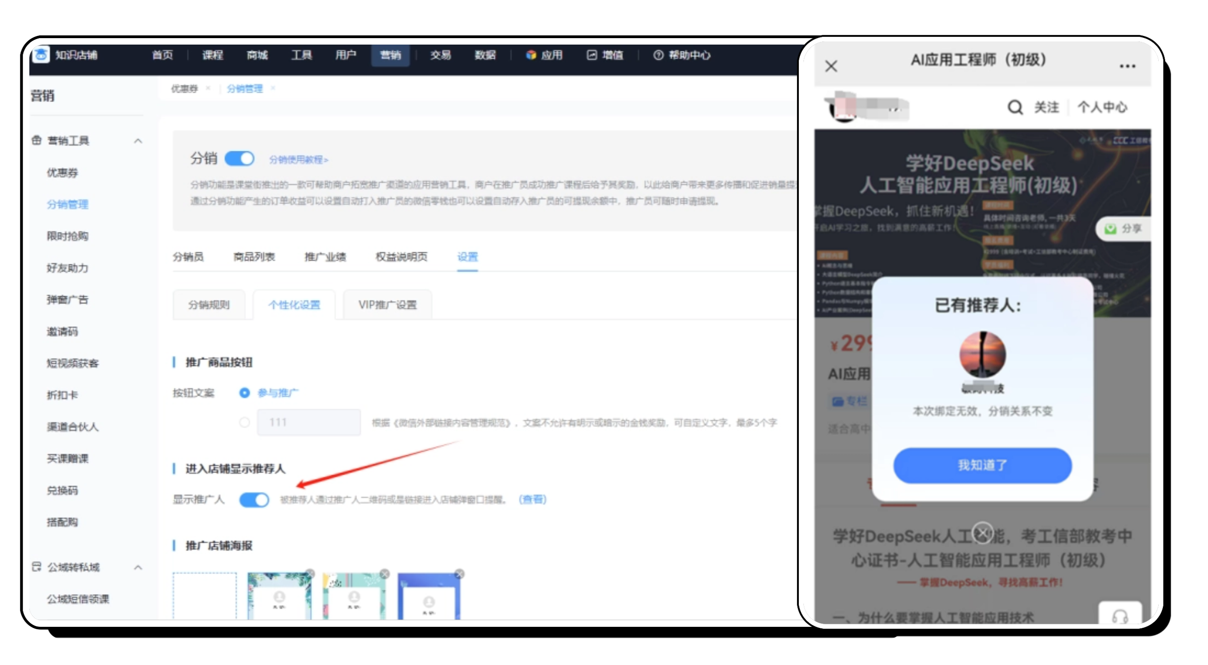Screen dimensions: 1208x665
Task: Select the leafy poster thumbnail
Action: click(x=279, y=596)
